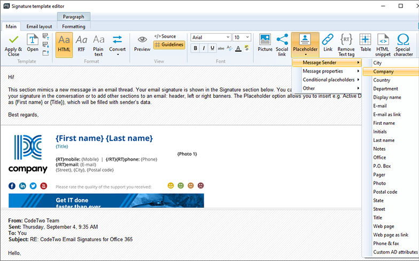The image size is (419, 261).
Task: Click the Source view button
Action: (x=165, y=36)
